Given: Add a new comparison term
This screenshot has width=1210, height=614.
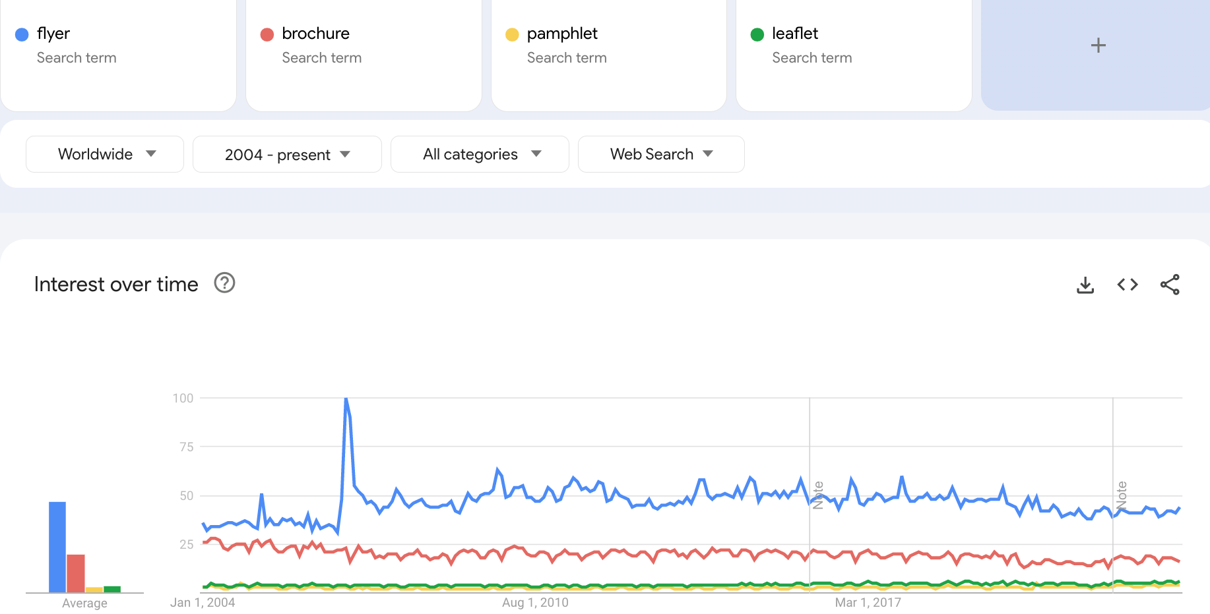Looking at the screenshot, I should coord(1098,45).
